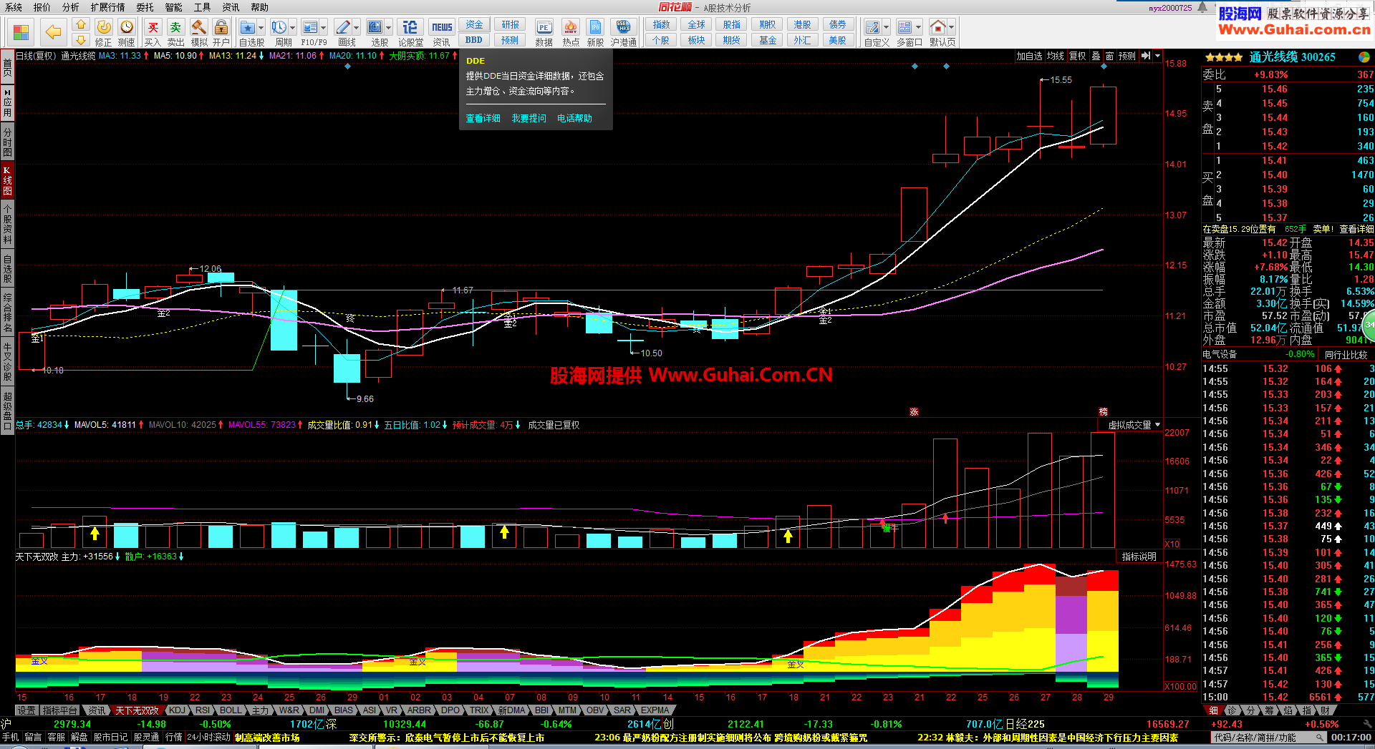
Task: Click the 我要提问 link in DDE tooltip
Action: [x=529, y=118]
